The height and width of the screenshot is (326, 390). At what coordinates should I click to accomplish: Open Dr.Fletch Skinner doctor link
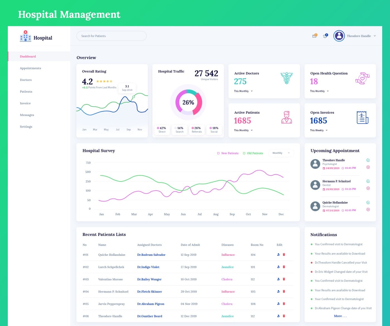click(x=150, y=291)
